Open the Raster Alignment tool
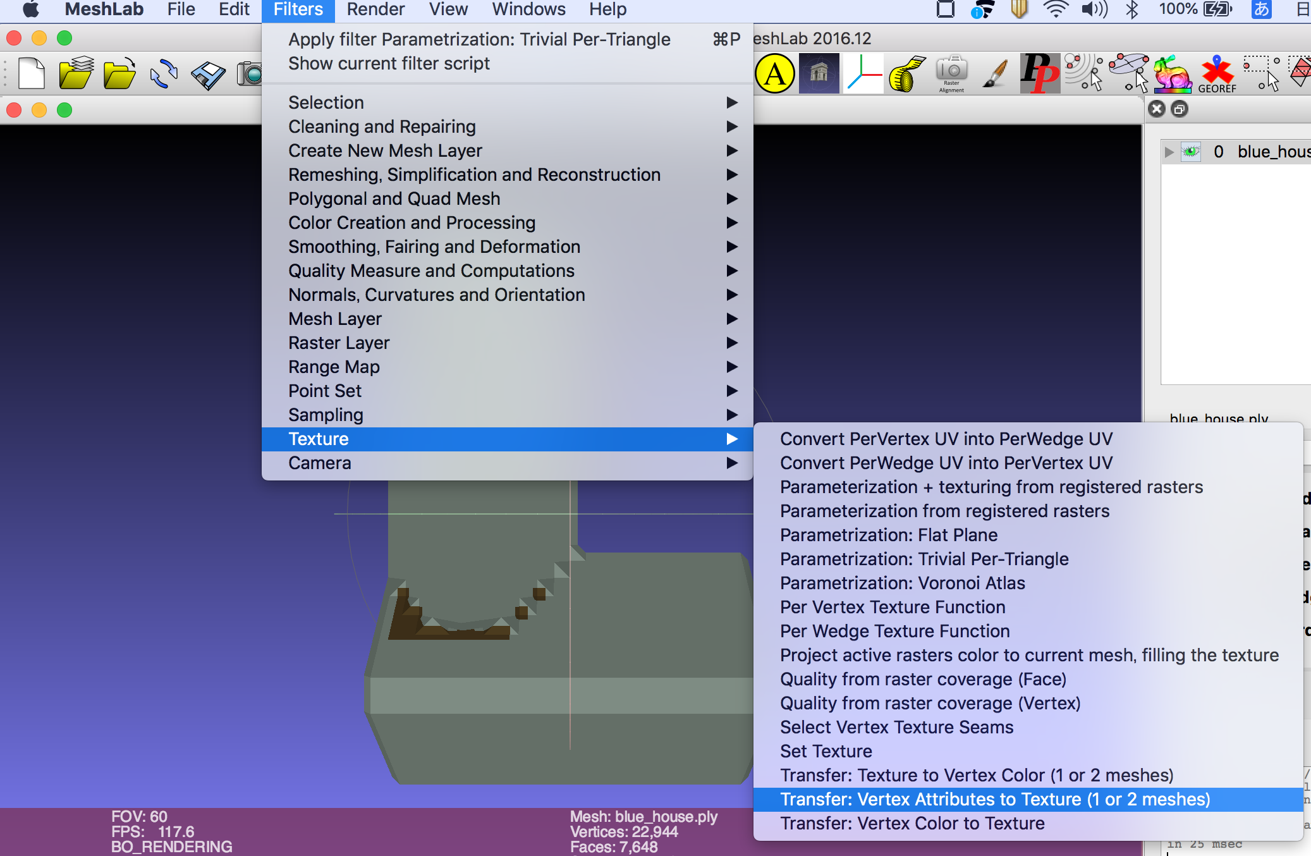This screenshot has height=856, width=1311. tap(952, 74)
